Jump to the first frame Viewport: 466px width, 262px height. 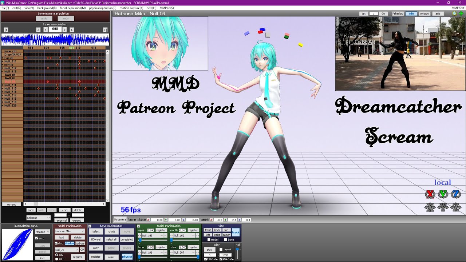point(6,30)
